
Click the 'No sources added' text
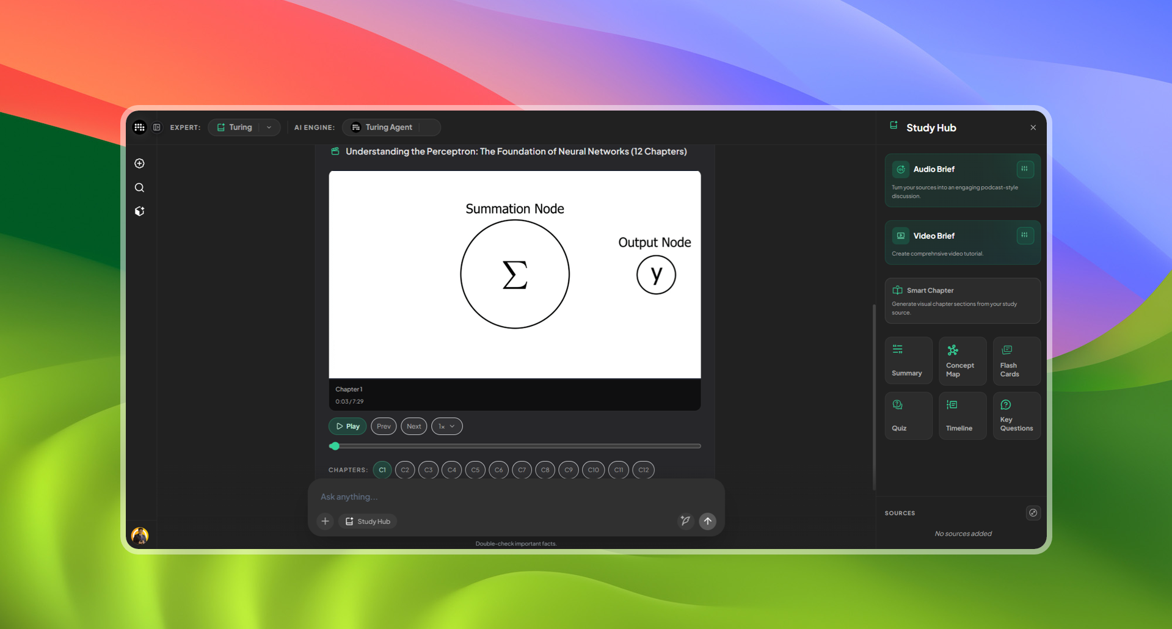click(x=963, y=533)
